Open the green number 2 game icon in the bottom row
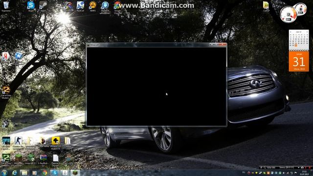This screenshot has width=313, height=176. (6, 158)
